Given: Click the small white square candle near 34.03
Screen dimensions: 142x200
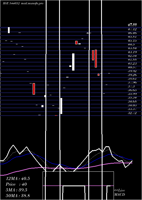Looking at the screenshot, I should [43, 106].
